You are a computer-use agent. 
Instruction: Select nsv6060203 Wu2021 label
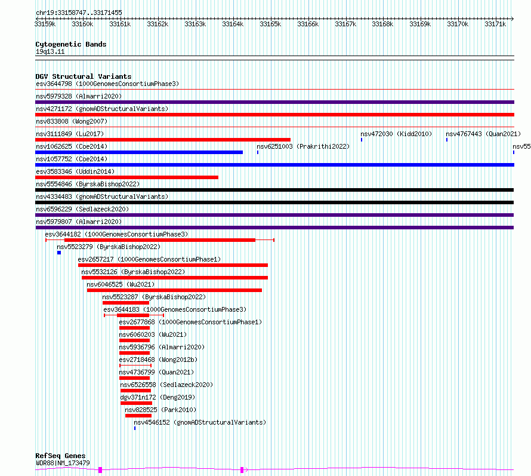click(x=153, y=334)
